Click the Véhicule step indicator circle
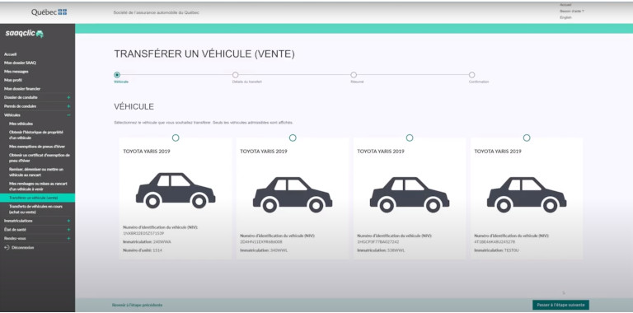The height and width of the screenshot is (313, 633). click(117, 75)
